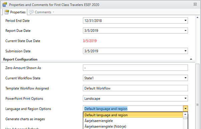This screenshot has height=129, width=201.
Task: Click the Period End Date value 12/31/2018
Action: click(x=93, y=21)
